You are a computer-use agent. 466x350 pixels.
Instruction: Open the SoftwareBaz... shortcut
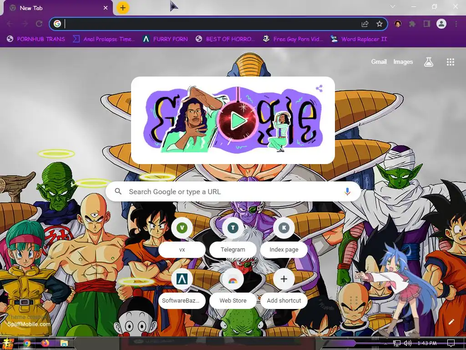tap(182, 288)
